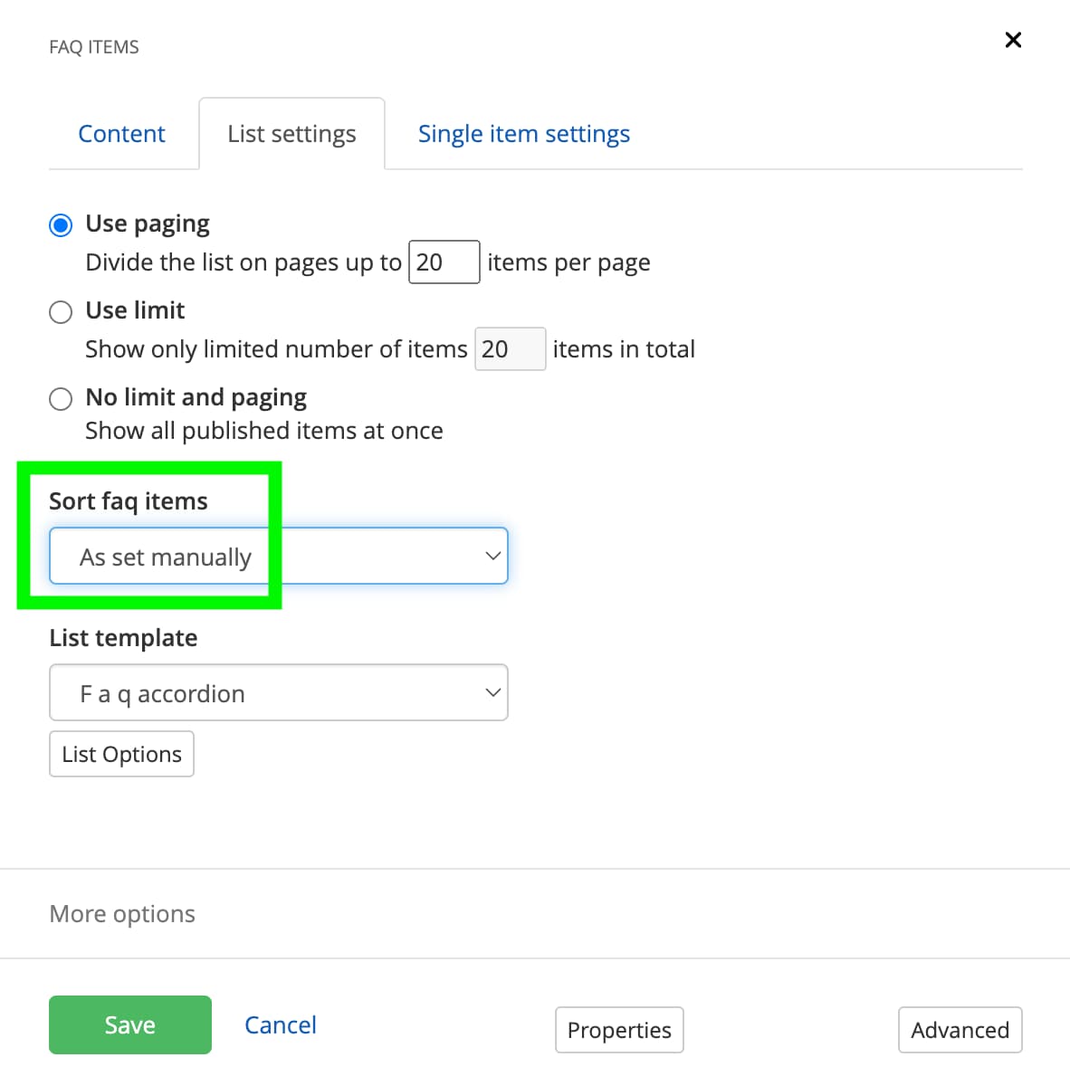Viewport: 1070px width, 1086px height.
Task: Click the List Options button
Action: pos(121,753)
